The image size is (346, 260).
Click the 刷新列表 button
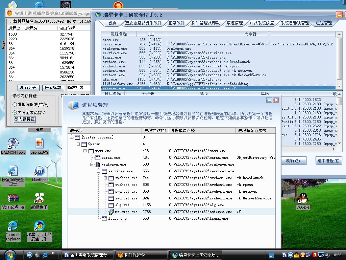point(28,88)
